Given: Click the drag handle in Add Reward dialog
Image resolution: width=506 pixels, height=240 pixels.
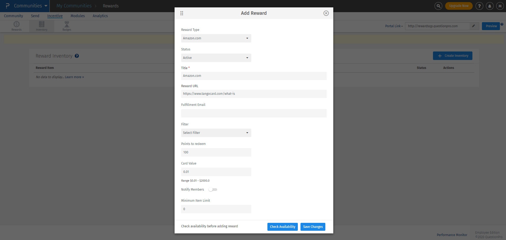Looking at the screenshot, I should point(182,13).
